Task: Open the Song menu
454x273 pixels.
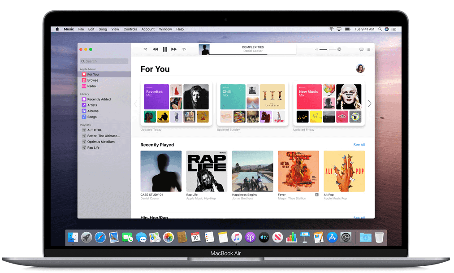Action: (x=103, y=29)
